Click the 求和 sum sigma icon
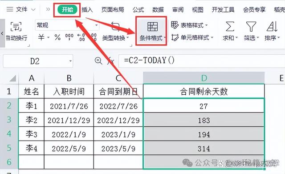 230,27
